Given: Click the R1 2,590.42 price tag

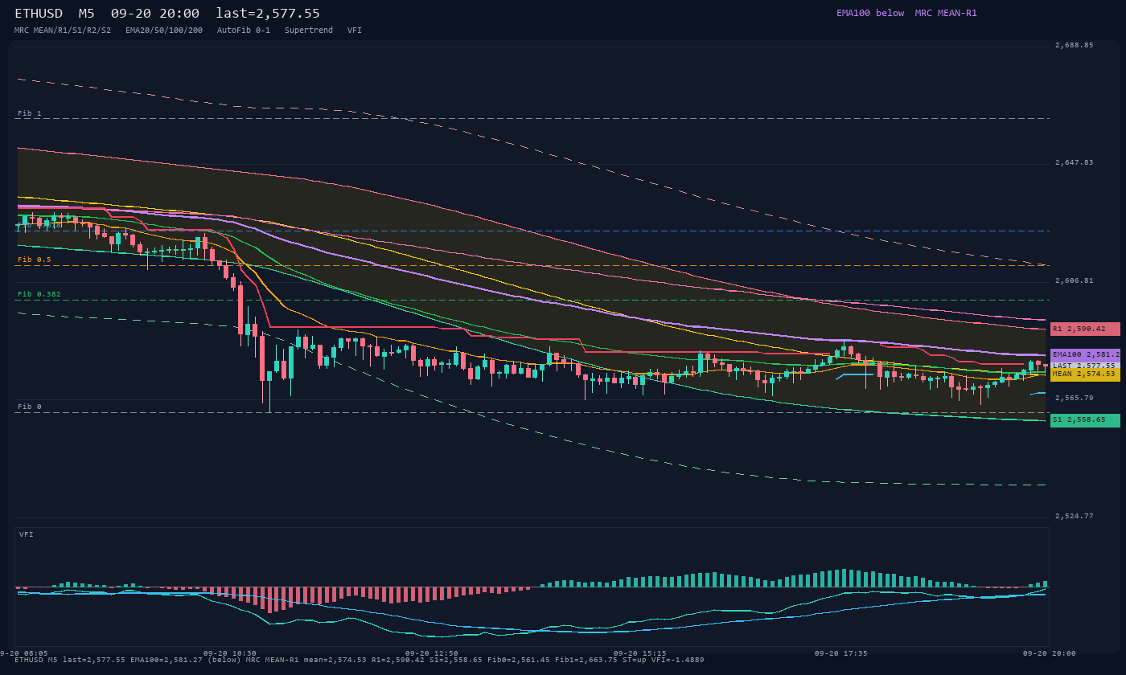Looking at the screenshot, I should click(x=1085, y=329).
